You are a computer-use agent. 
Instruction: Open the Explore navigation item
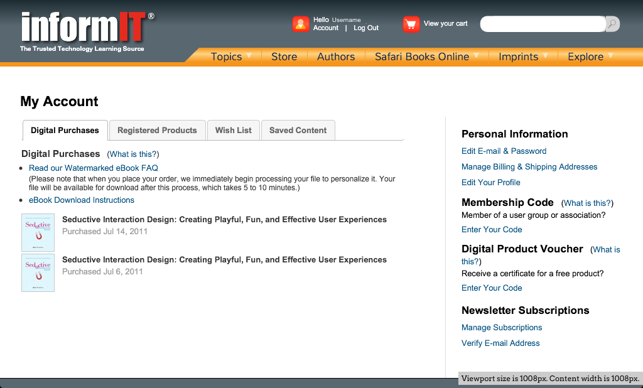coord(586,57)
